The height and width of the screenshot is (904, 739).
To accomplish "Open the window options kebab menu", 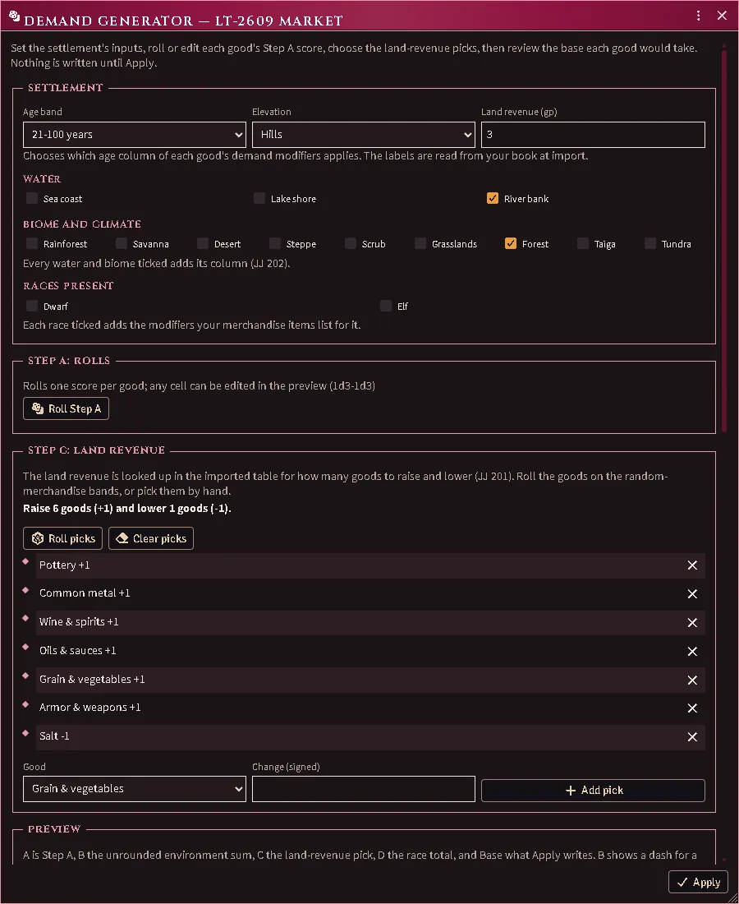I will 698,16.
